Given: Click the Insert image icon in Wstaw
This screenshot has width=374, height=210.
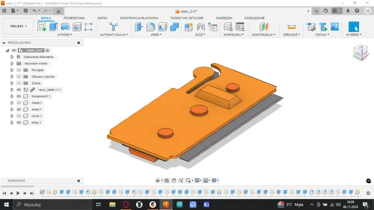Looking at the screenshot, I should tap(334, 27).
